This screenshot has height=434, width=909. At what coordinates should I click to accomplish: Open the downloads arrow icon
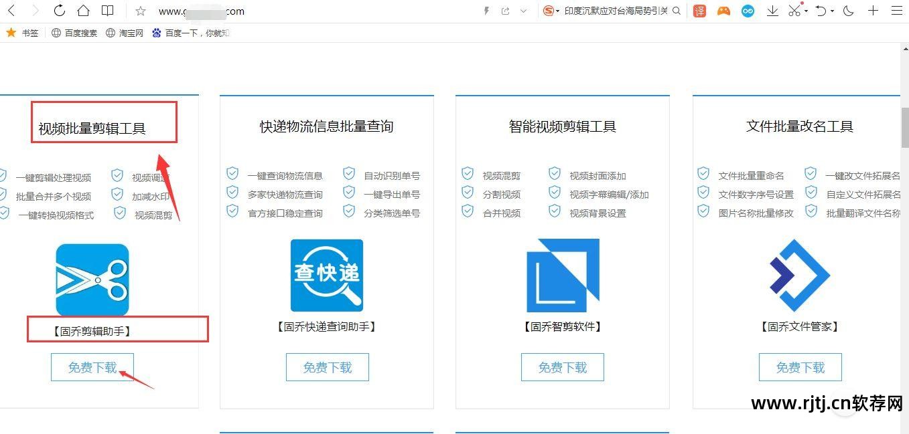772,11
